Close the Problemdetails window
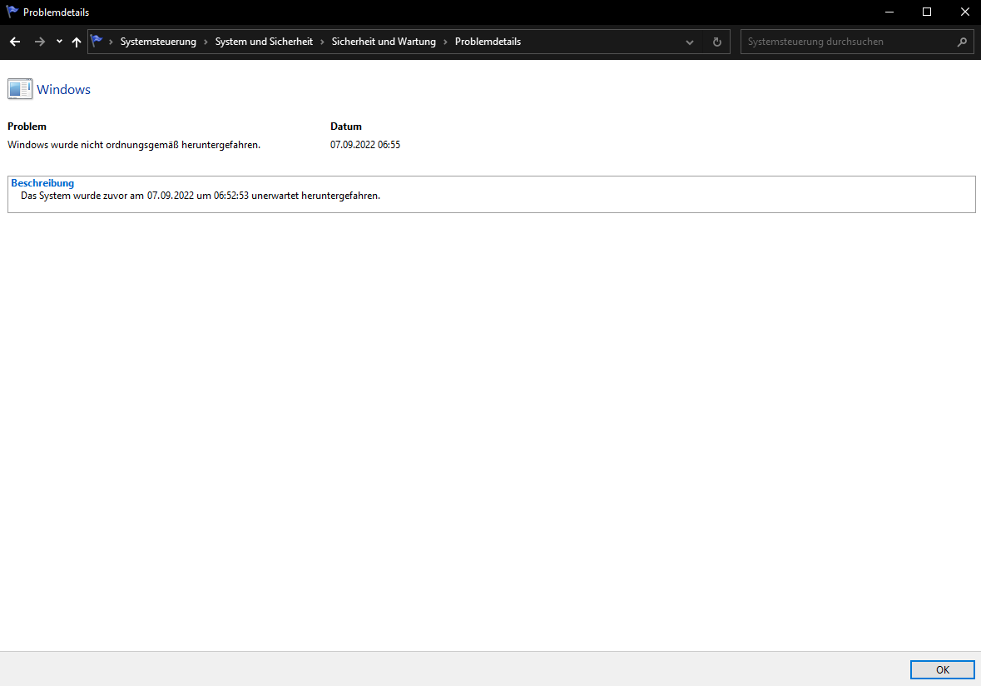The image size is (981, 686). (x=964, y=12)
